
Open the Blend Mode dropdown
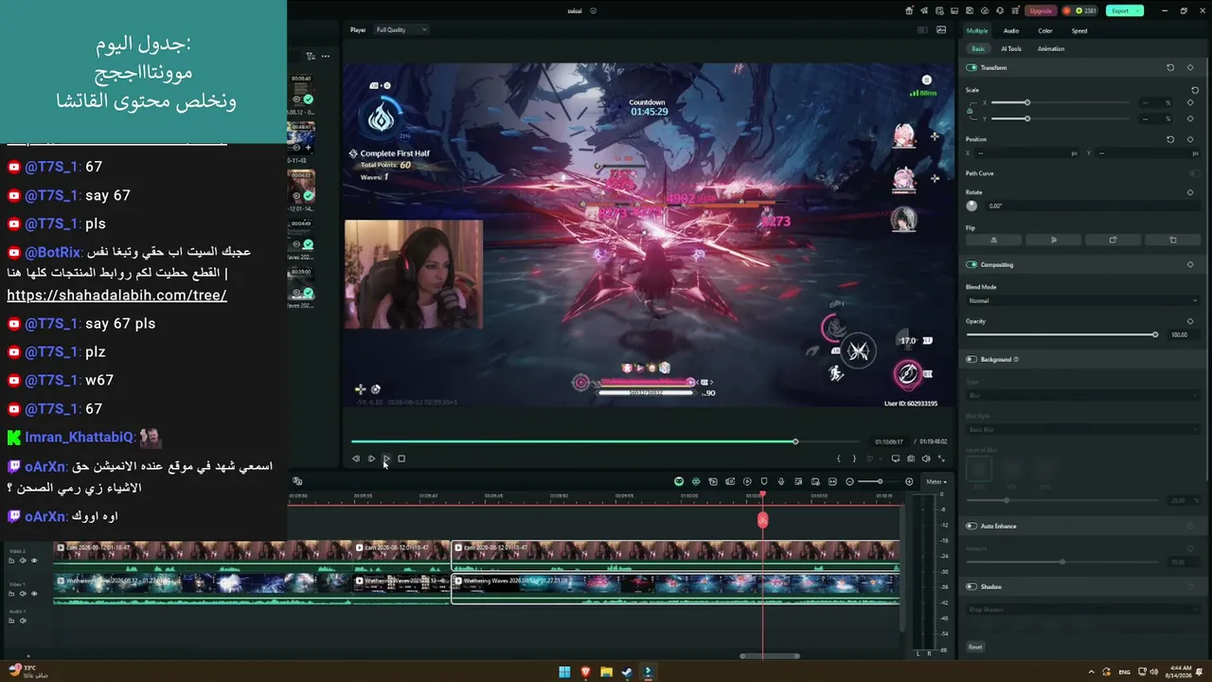click(1082, 300)
